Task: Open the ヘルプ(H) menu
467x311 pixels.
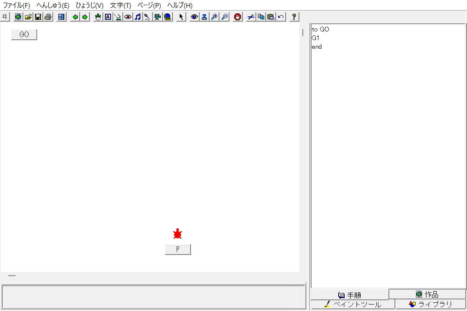Action: point(180,5)
